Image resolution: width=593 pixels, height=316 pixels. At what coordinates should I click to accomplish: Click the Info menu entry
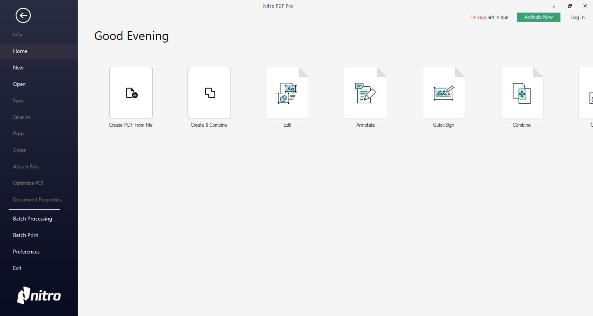(39, 35)
